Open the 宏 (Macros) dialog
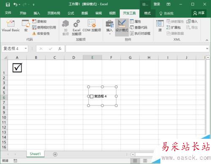The width and height of the screenshot is (211, 164). 26,26
